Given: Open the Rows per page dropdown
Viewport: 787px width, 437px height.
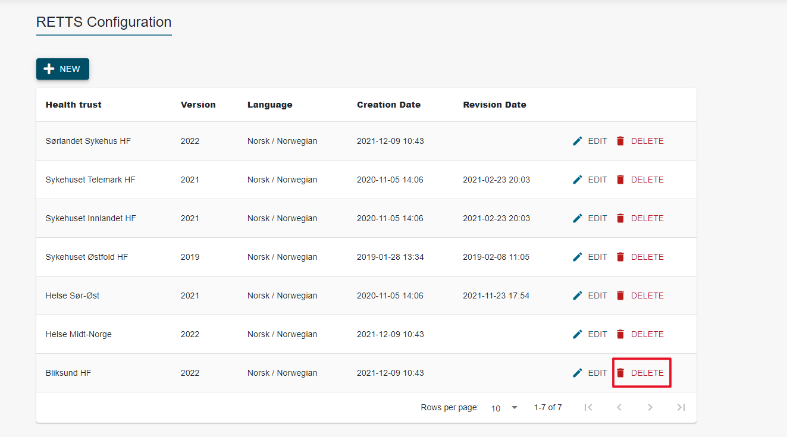Looking at the screenshot, I should 504,408.
